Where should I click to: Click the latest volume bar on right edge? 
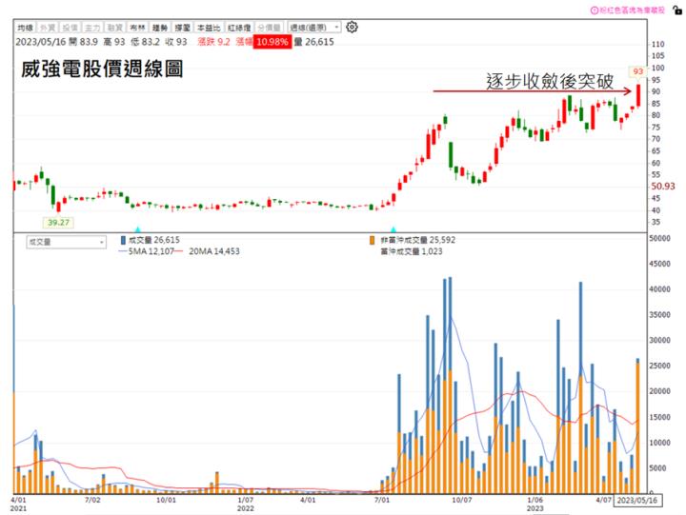637,426
